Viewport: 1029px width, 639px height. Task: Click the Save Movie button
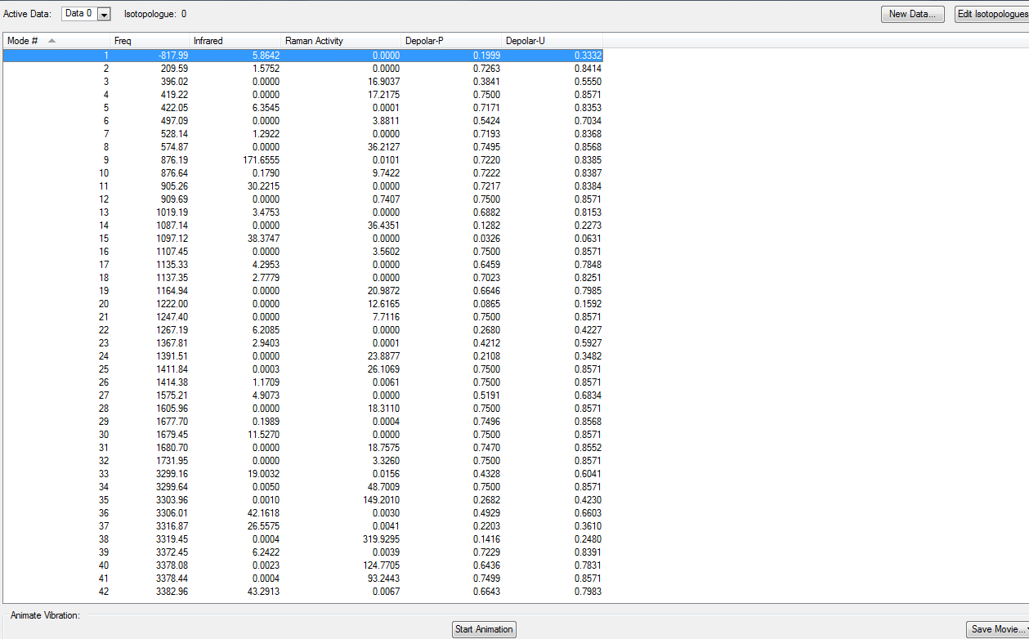tap(997, 629)
